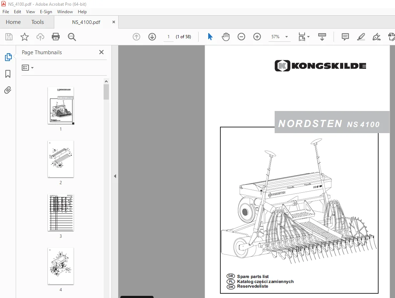The image size is (395, 298).
Task: Click 'Katalog części zamiennych' text
Action: (x=265, y=282)
